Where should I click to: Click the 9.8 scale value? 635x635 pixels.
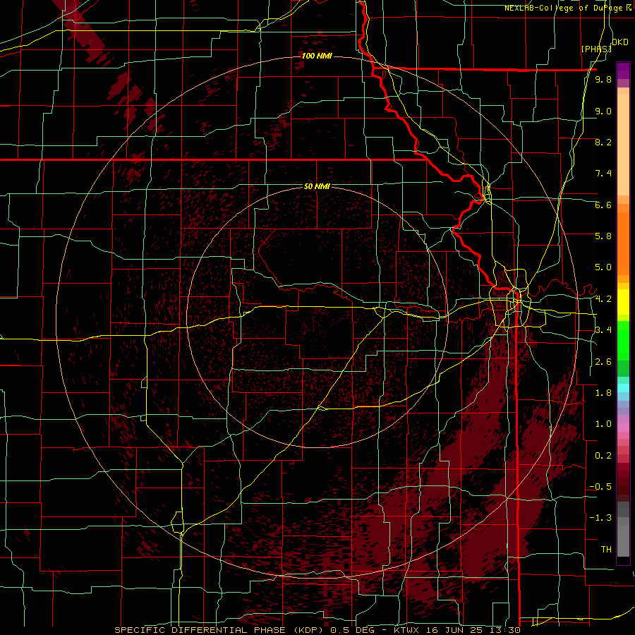[x=603, y=80]
